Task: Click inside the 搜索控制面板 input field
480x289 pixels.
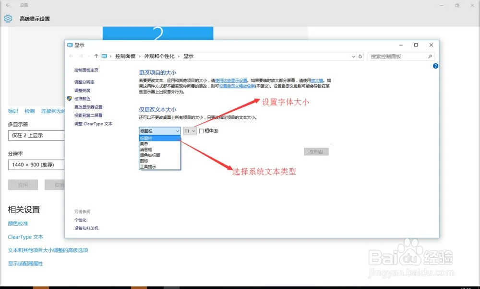Action: pos(394,57)
